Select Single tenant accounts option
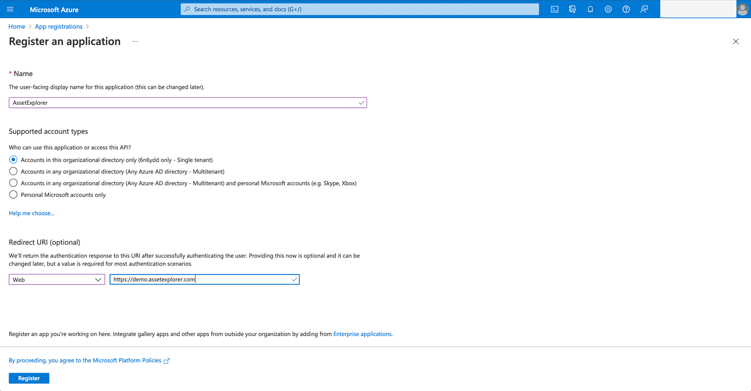This screenshot has height=391, width=751. [13, 160]
